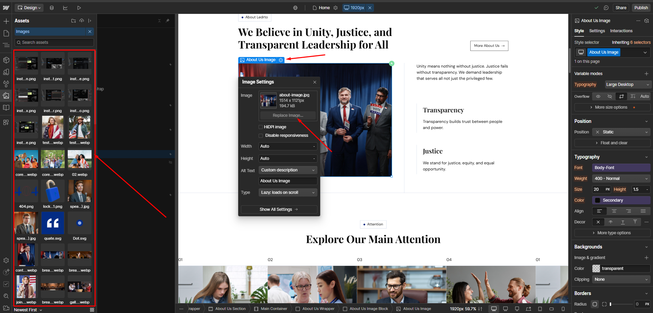Viewport: 653px width, 313px height.
Task: Switch to the Settings tab
Action: [597, 31]
